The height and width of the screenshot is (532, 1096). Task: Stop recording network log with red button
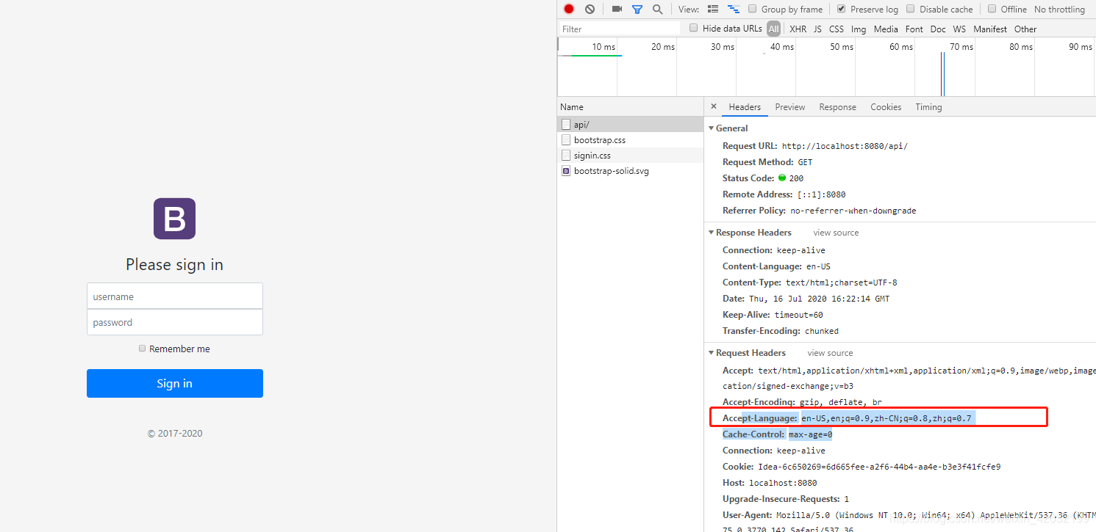pyautogui.click(x=569, y=9)
